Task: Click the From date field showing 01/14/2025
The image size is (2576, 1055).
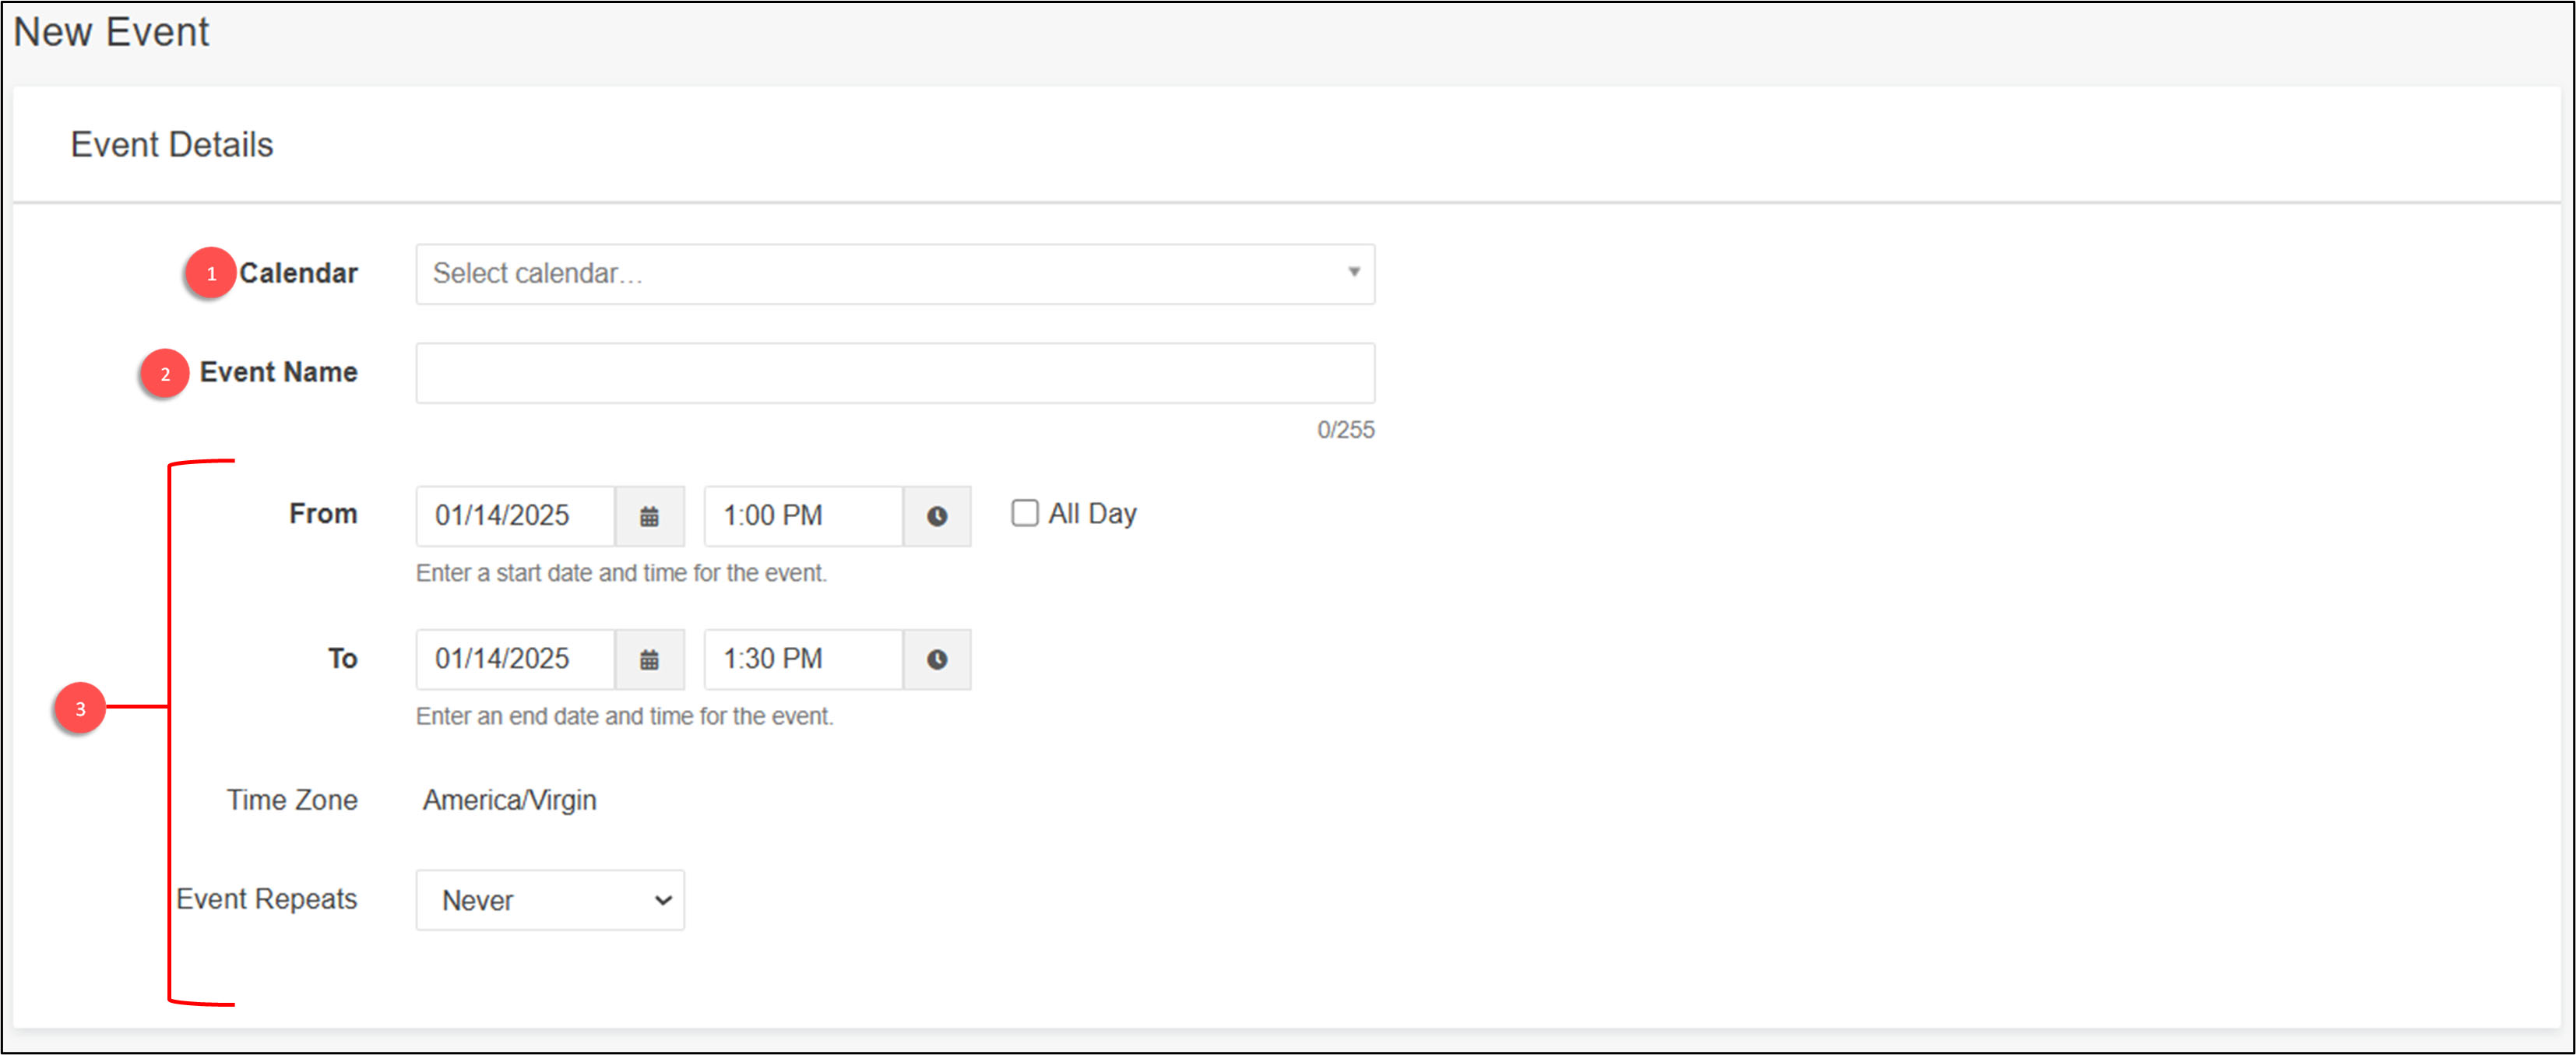Action: coord(515,516)
